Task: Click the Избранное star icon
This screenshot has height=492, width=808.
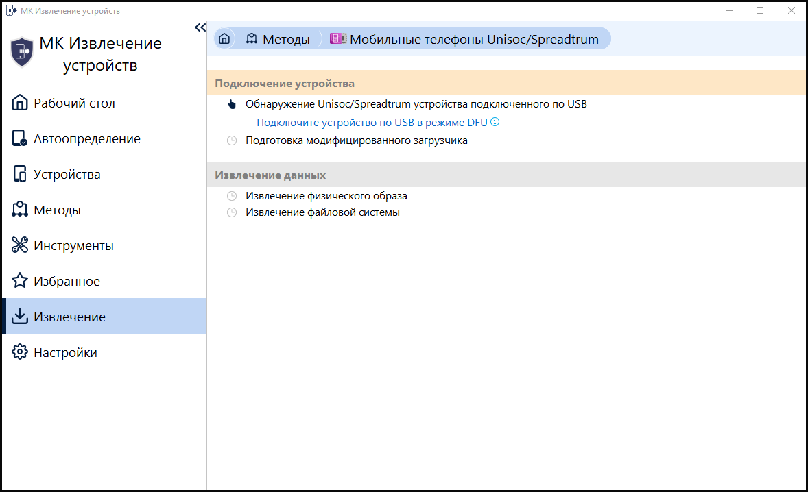Action: pyautogui.click(x=20, y=282)
